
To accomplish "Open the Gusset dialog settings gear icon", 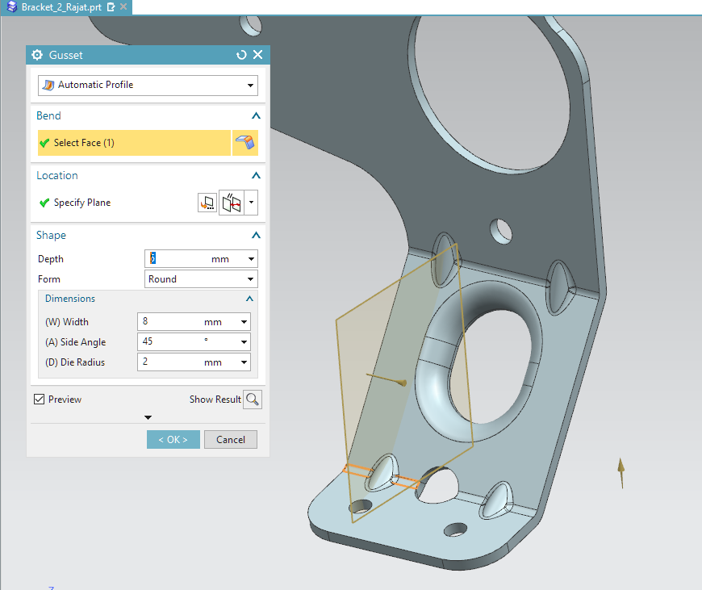I will click(36, 54).
